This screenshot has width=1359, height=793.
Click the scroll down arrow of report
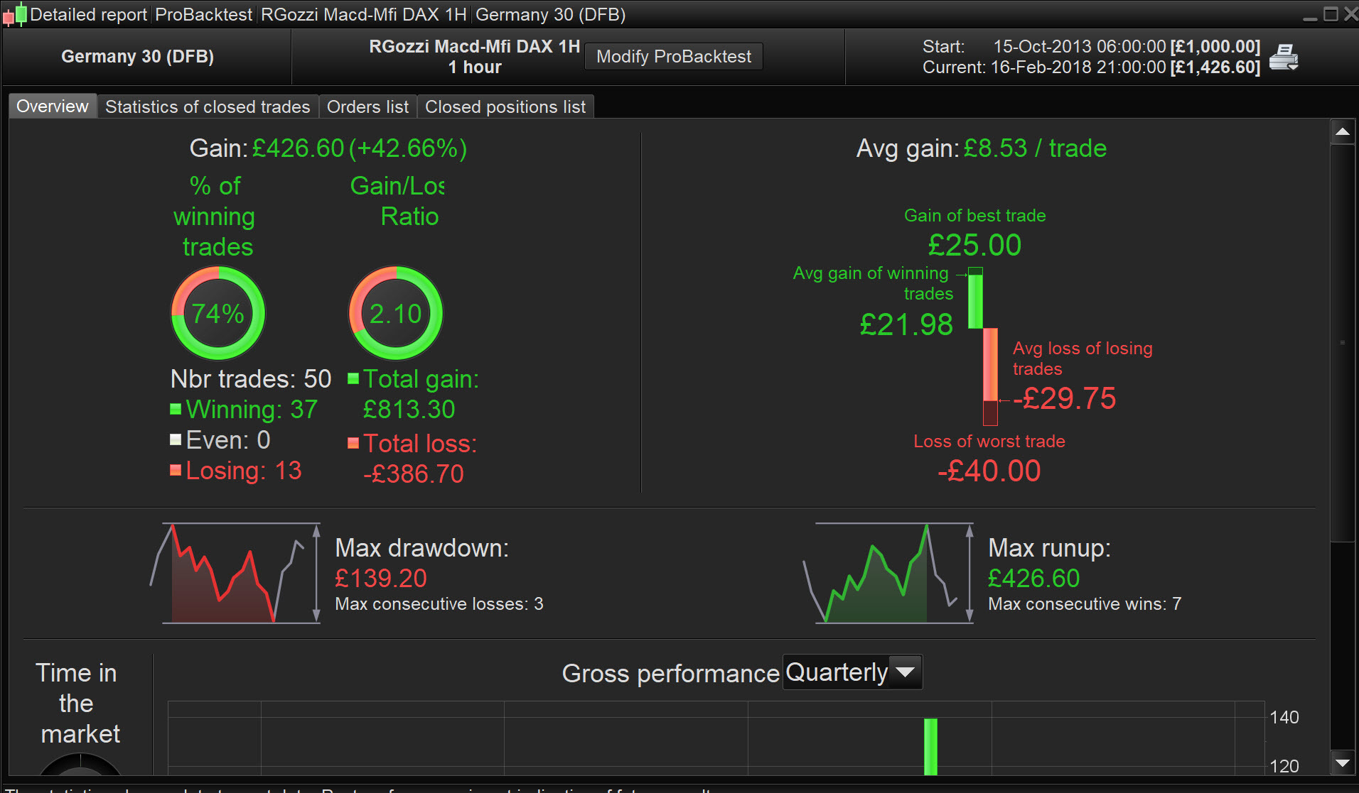pyautogui.click(x=1342, y=763)
